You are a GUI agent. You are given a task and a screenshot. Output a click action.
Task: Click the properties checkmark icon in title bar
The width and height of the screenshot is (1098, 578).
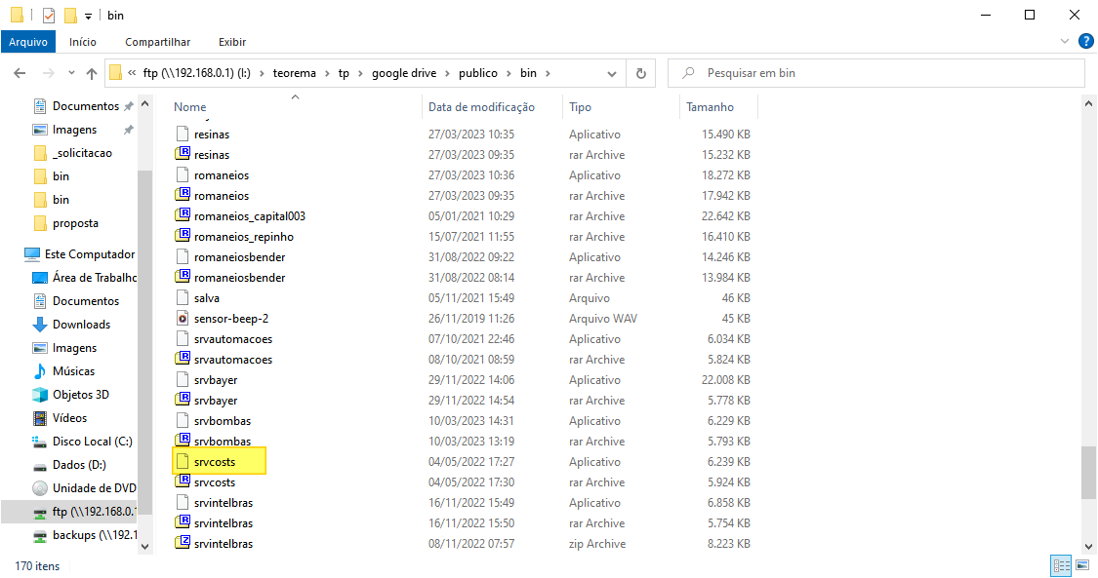(49, 15)
